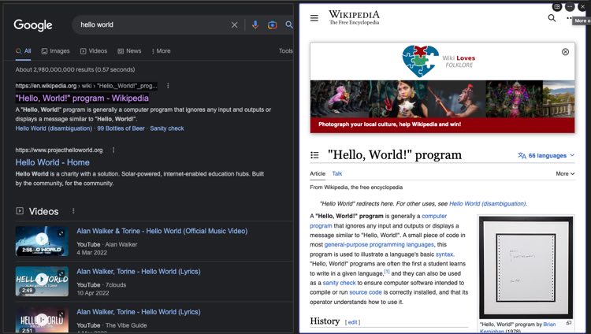This screenshot has width=591, height=334.
Task: Open the Wikipedia Talk tab
Action: (337, 174)
